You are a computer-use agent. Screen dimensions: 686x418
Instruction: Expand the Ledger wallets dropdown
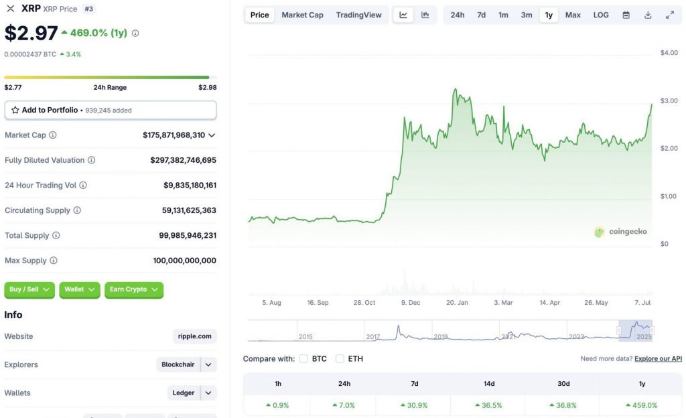[x=191, y=393]
